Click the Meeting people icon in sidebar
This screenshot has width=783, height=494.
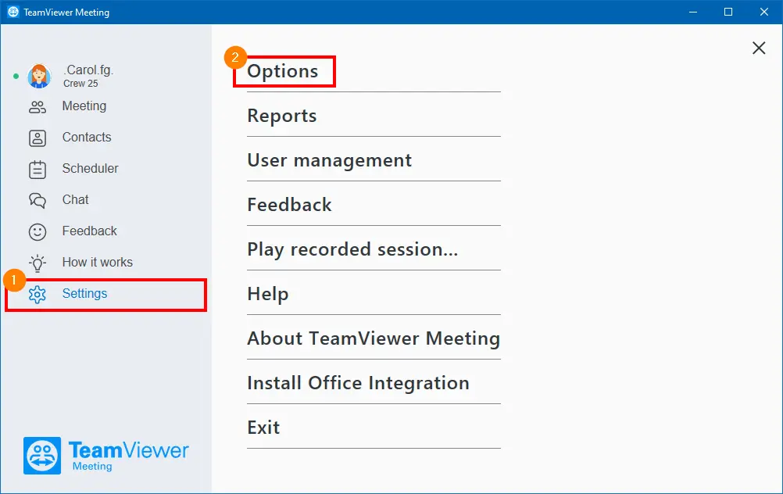coord(38,107)
